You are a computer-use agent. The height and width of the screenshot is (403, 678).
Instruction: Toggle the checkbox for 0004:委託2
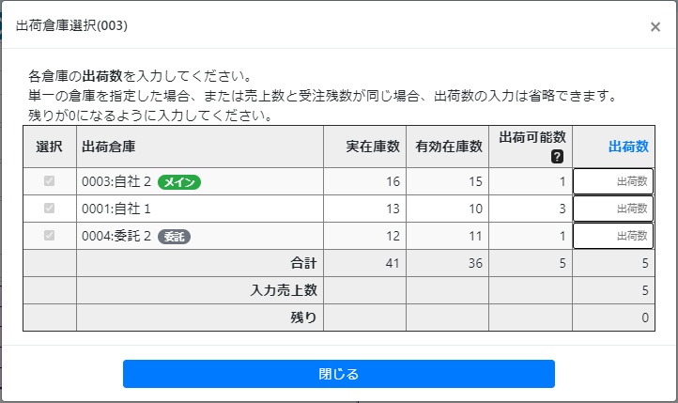pyautogui.click(x=49, y=235)
